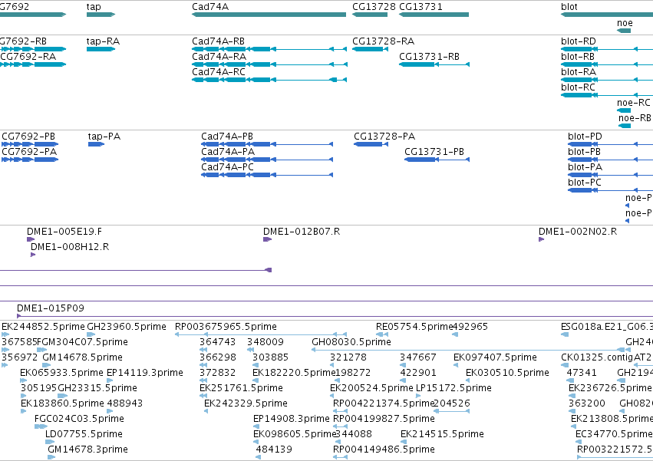Open the tap-PA protein label

pyautogui.click(x=104, y=137)
